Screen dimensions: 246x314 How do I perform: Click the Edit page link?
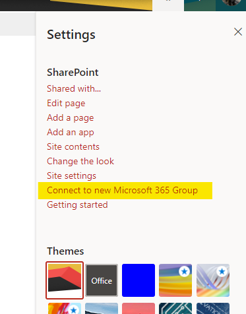pos(66,103)
